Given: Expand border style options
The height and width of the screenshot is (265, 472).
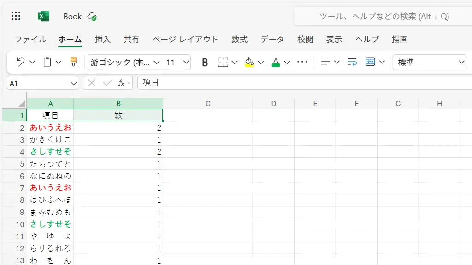Looking at the screenshot, I should coord(235,62).
